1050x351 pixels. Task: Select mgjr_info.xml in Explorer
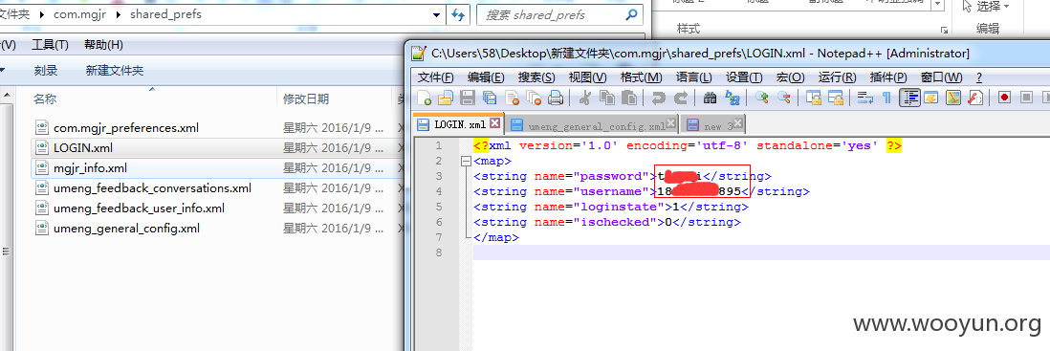(x=81, y=167)
